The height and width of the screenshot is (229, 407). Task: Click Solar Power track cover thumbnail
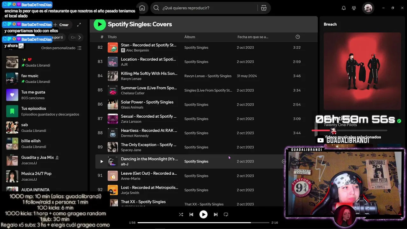(113, 105)
